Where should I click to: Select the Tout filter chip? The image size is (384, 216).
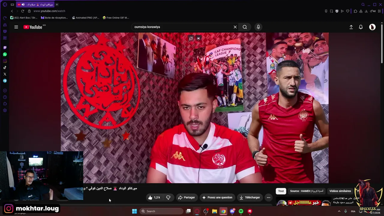tap(281, 191)
